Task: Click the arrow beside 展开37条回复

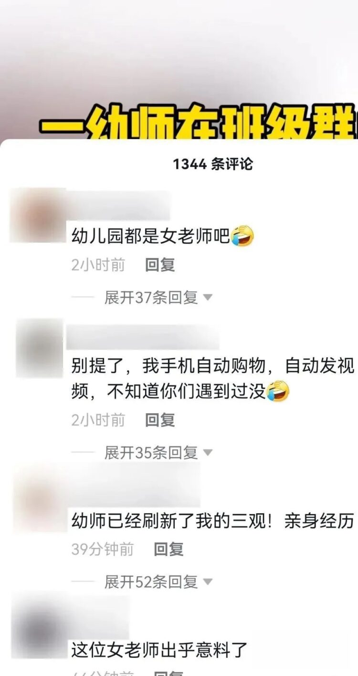Action: pyautogui.click(x=207, y=298)
